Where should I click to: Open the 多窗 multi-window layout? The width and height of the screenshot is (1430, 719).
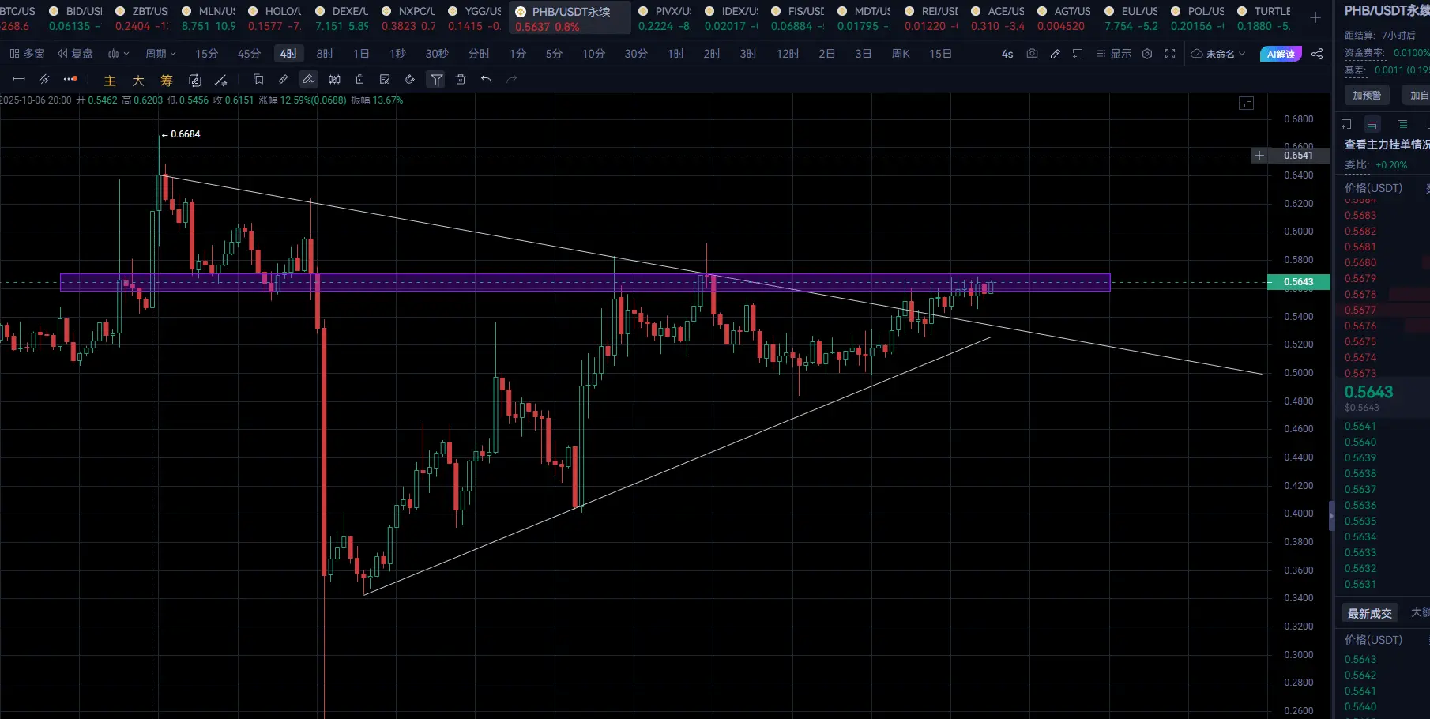[x=27, y=54]
